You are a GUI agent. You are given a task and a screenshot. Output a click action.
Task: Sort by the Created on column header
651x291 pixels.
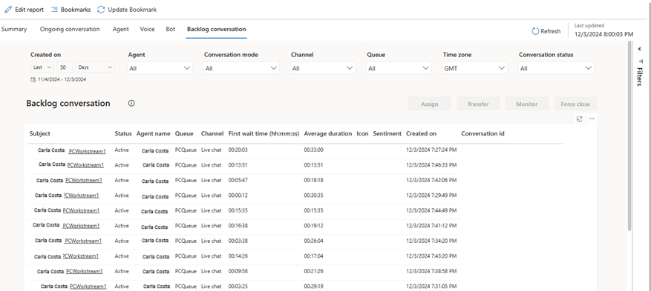pos(422,134)
